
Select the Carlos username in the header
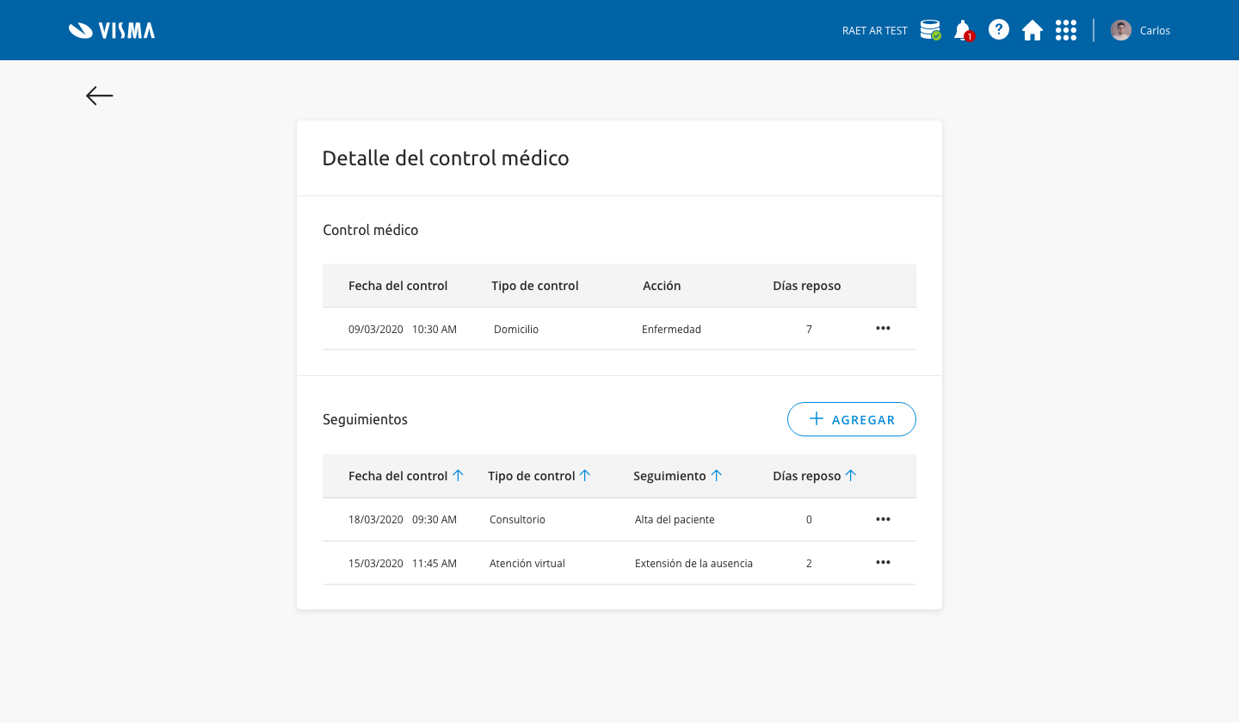[1156, 29]
